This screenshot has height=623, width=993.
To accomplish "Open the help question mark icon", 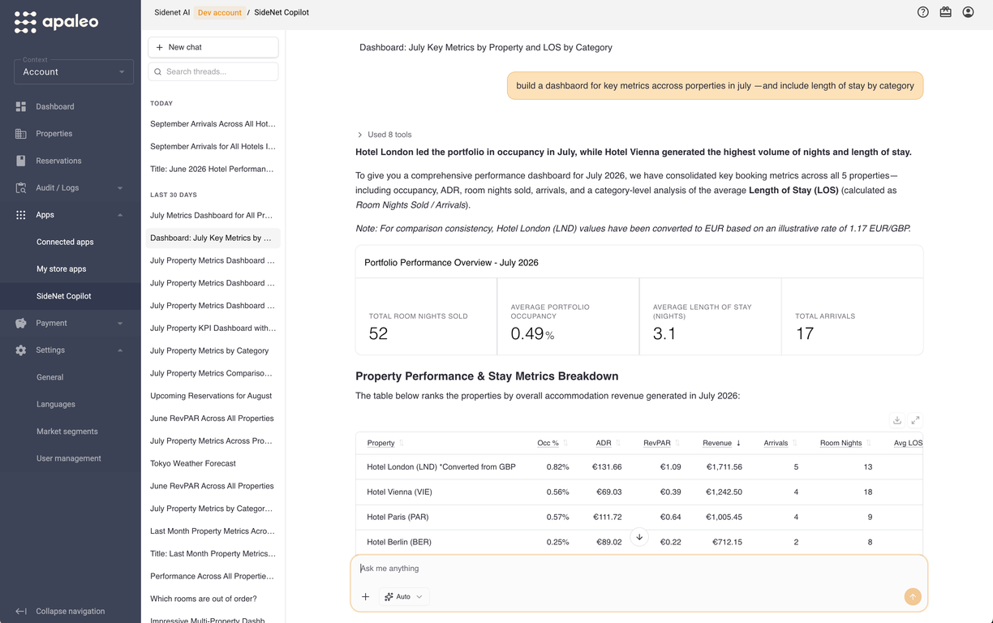I will point(923,12).
